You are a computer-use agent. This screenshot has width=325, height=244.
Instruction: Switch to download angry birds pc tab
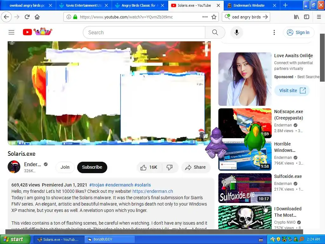(x=27, y=5)
